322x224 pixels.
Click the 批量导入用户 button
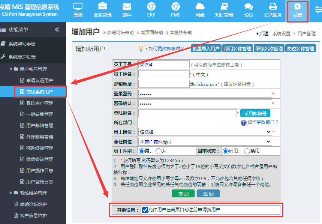(206, 49)
